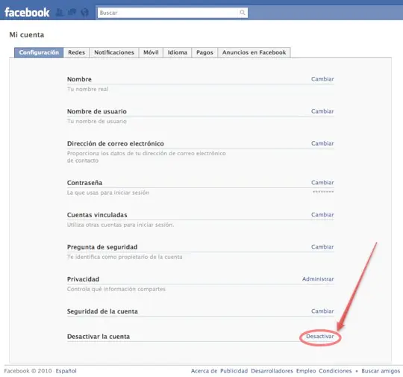Open Desarrolladores footer link

272,371
